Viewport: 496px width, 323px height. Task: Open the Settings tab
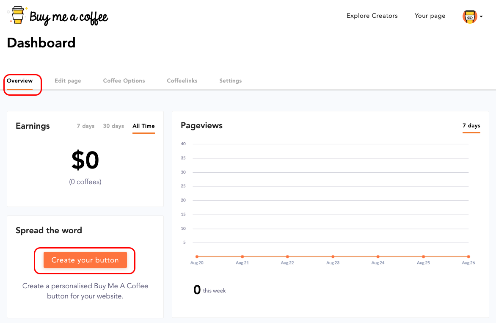point(231,81)
